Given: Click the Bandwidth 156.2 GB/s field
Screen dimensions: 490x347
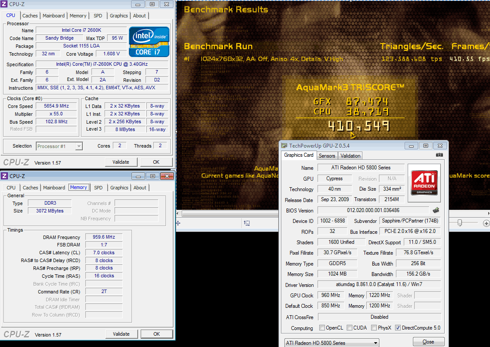Looking at the screenshot, I should click(x=418, y=274).
